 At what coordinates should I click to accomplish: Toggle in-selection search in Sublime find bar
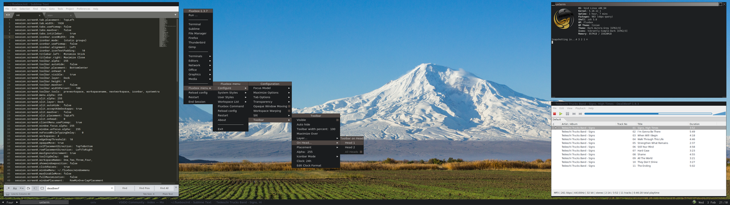[x=35, y=188]
